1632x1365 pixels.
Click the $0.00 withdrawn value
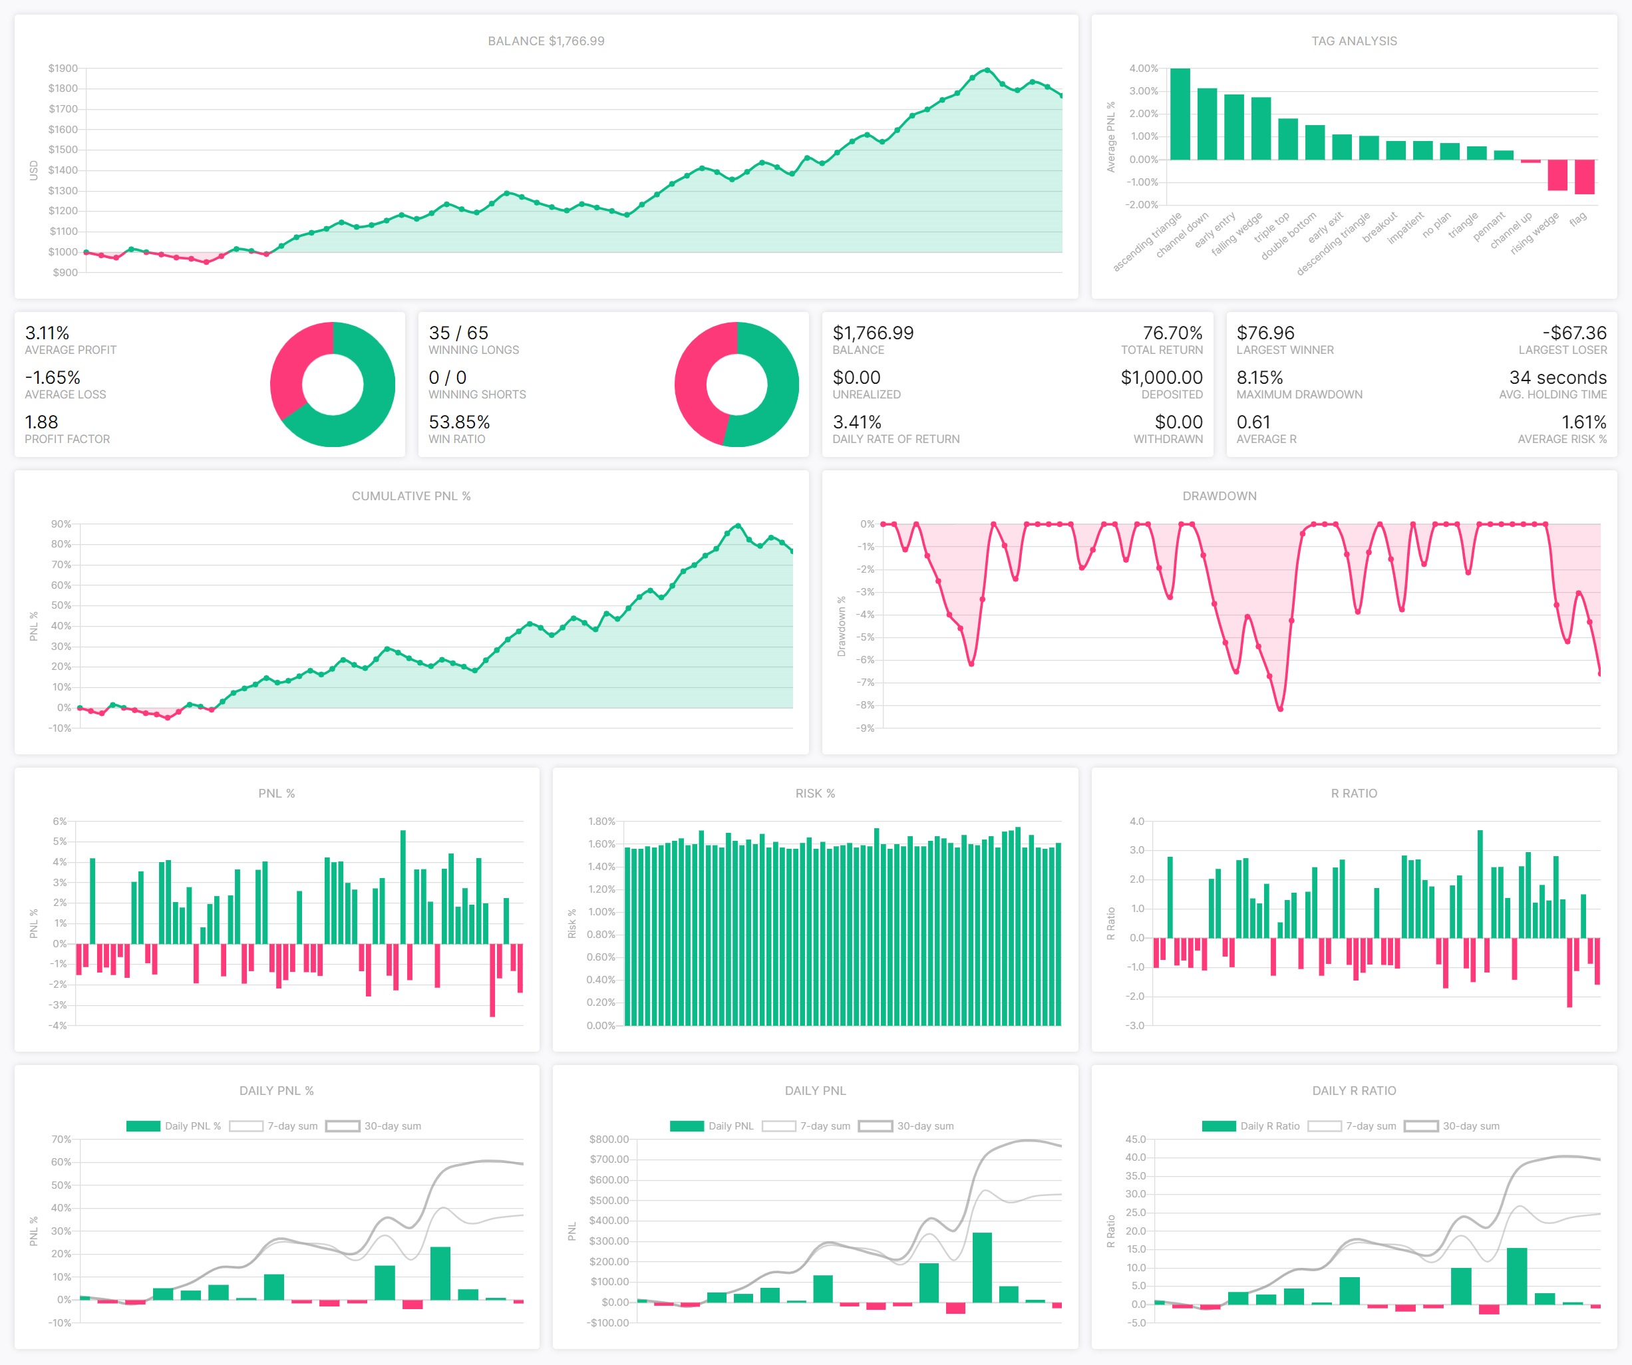click(1178, 422)
